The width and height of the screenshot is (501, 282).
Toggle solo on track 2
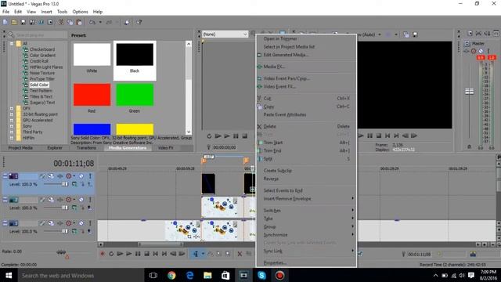(90, 200)
